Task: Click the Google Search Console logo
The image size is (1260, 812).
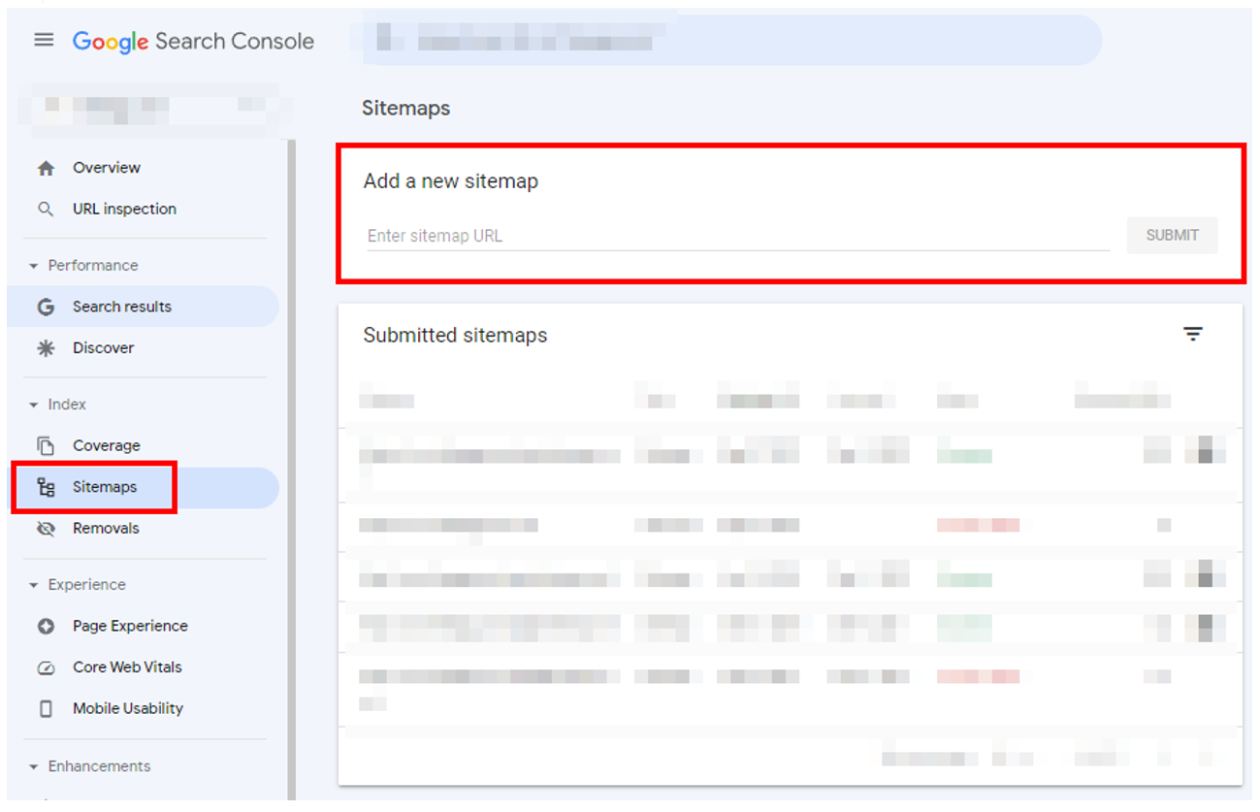Action: pyautogui.click(x=193, y=41)
